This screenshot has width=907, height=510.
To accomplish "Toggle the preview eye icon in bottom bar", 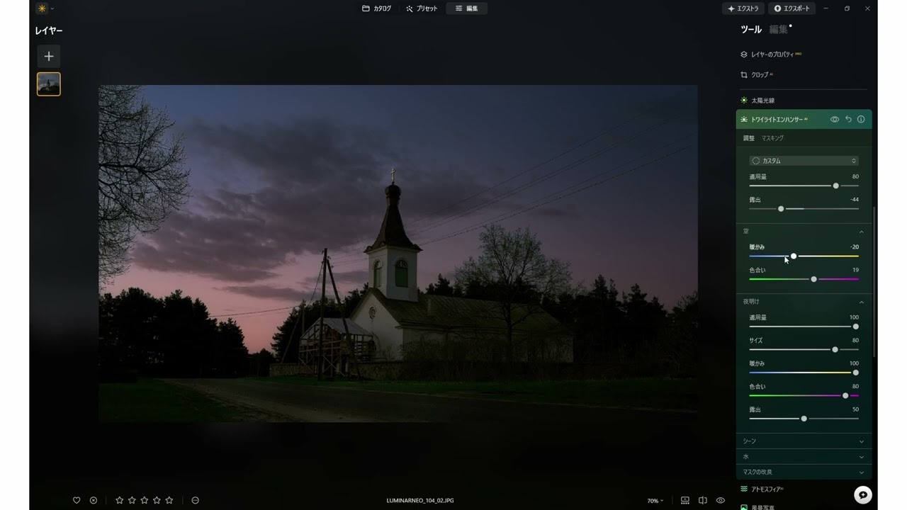I will click(x=721, y=500).
